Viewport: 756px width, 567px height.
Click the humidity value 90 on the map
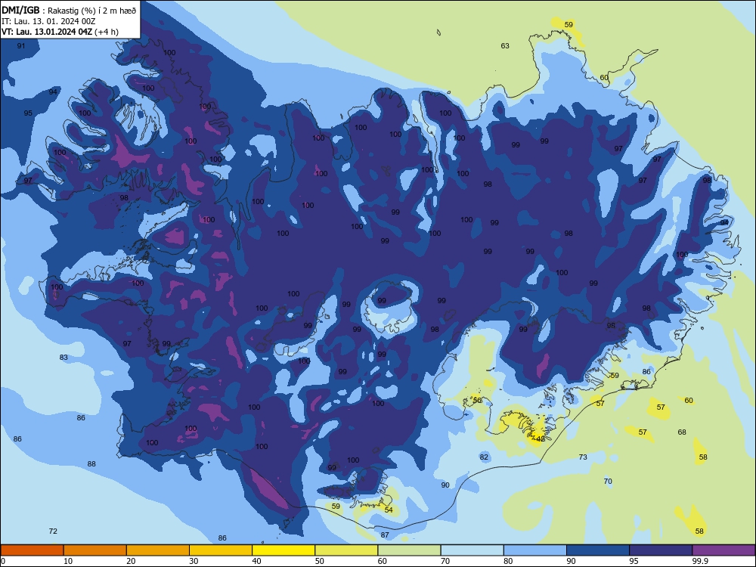click(445, 485)
